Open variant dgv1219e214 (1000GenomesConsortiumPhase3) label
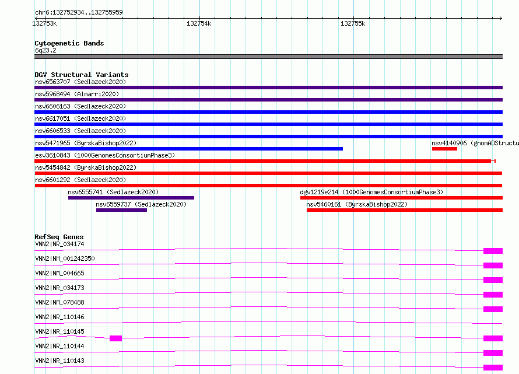Viewport: 519px width, 374px height. click(371, 192)
